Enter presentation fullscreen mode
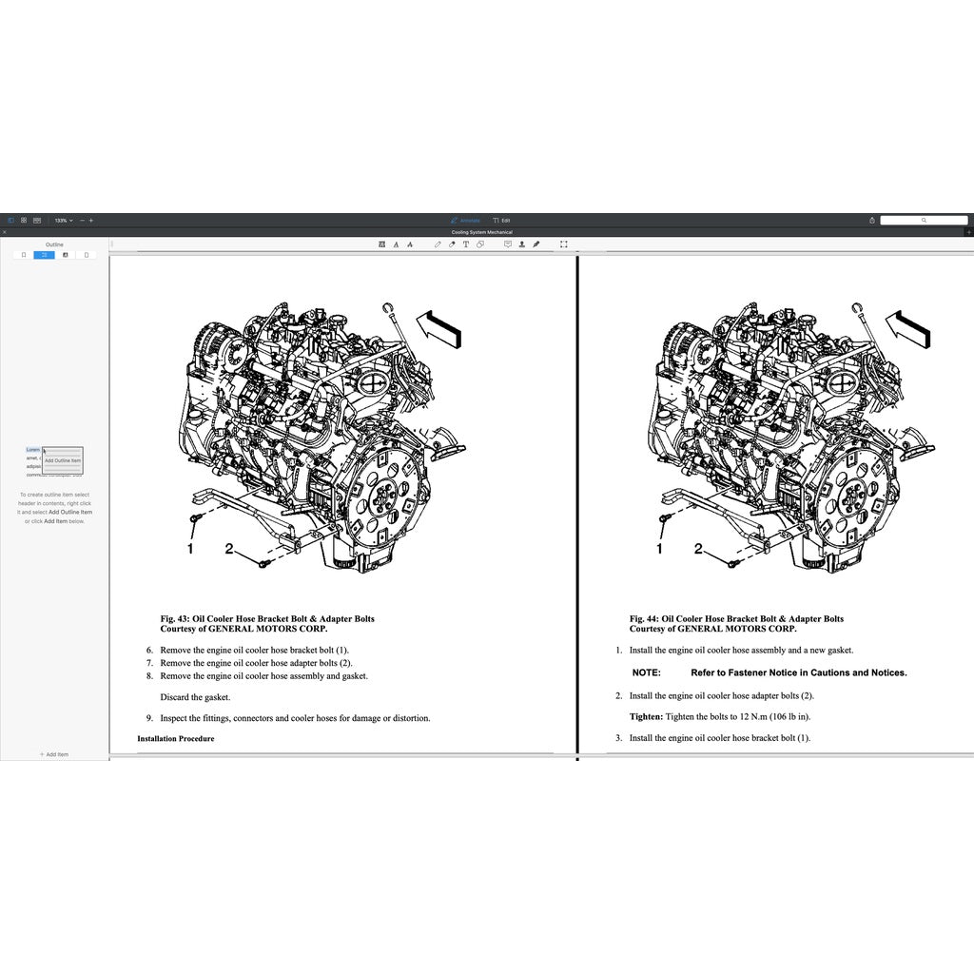 (x=563, y=243)
